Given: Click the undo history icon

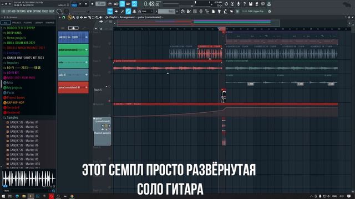Looking at the screenshot, I should pos(226,4).
